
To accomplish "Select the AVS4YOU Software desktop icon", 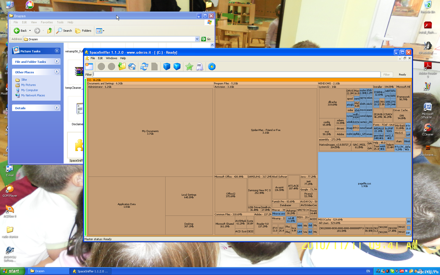I will 10,254.
